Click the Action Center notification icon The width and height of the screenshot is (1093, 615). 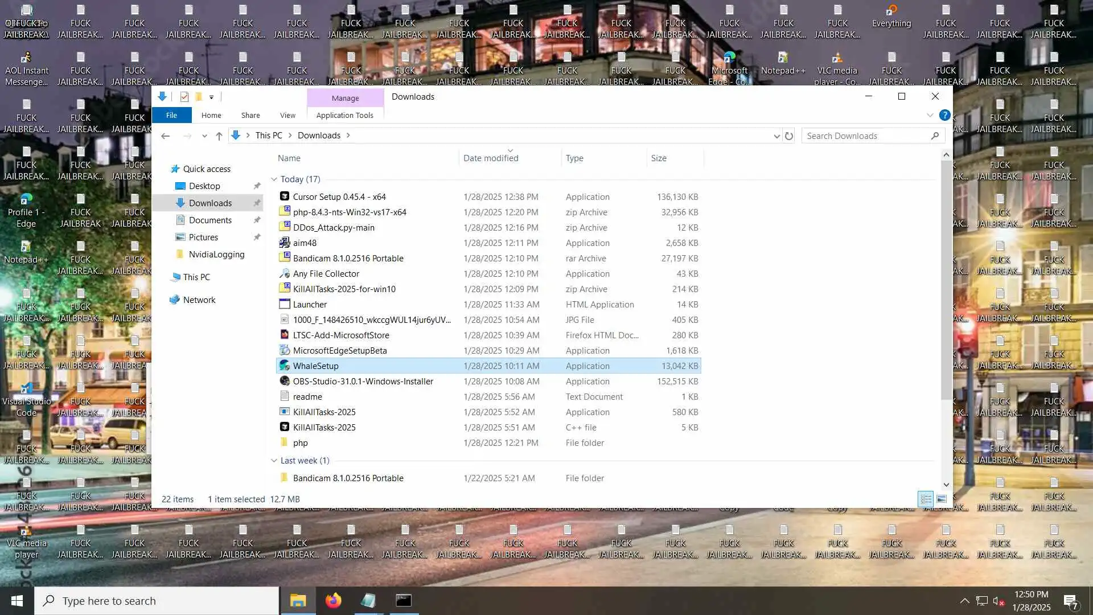(x=1070, y=601)
